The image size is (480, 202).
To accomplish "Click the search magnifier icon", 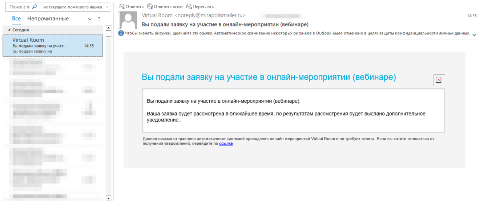I will point(35,7).
